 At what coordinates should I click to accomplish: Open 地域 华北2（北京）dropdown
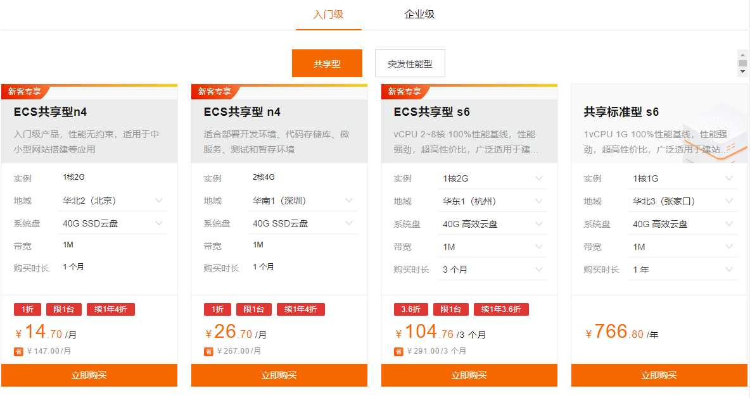pyautogui.click(x=113, y=201)
